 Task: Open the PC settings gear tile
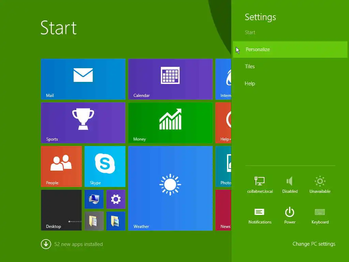[116, 199]
